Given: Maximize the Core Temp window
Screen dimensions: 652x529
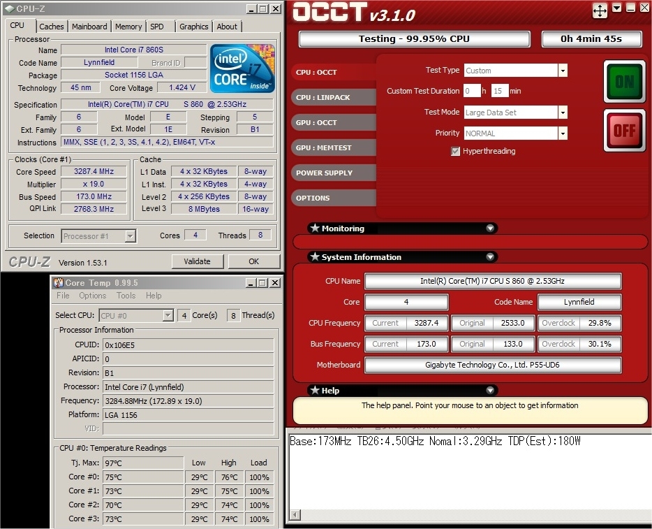Looking at the screenshot, I should click(262, 283).
